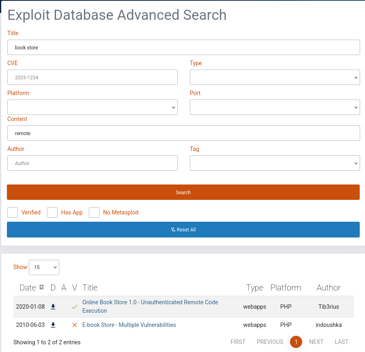Jump to LAST results page
Viewport: 365px width, 352px height.
[x=341, y=342]
